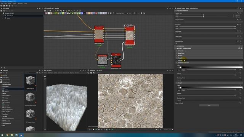244x137 pixels.
Task: Select the dark speckled node in graph
Action: 116,60
